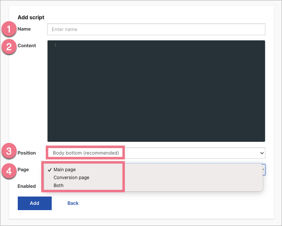Select the Main page option
Screen dimensions: 282x226
point(65,170)
